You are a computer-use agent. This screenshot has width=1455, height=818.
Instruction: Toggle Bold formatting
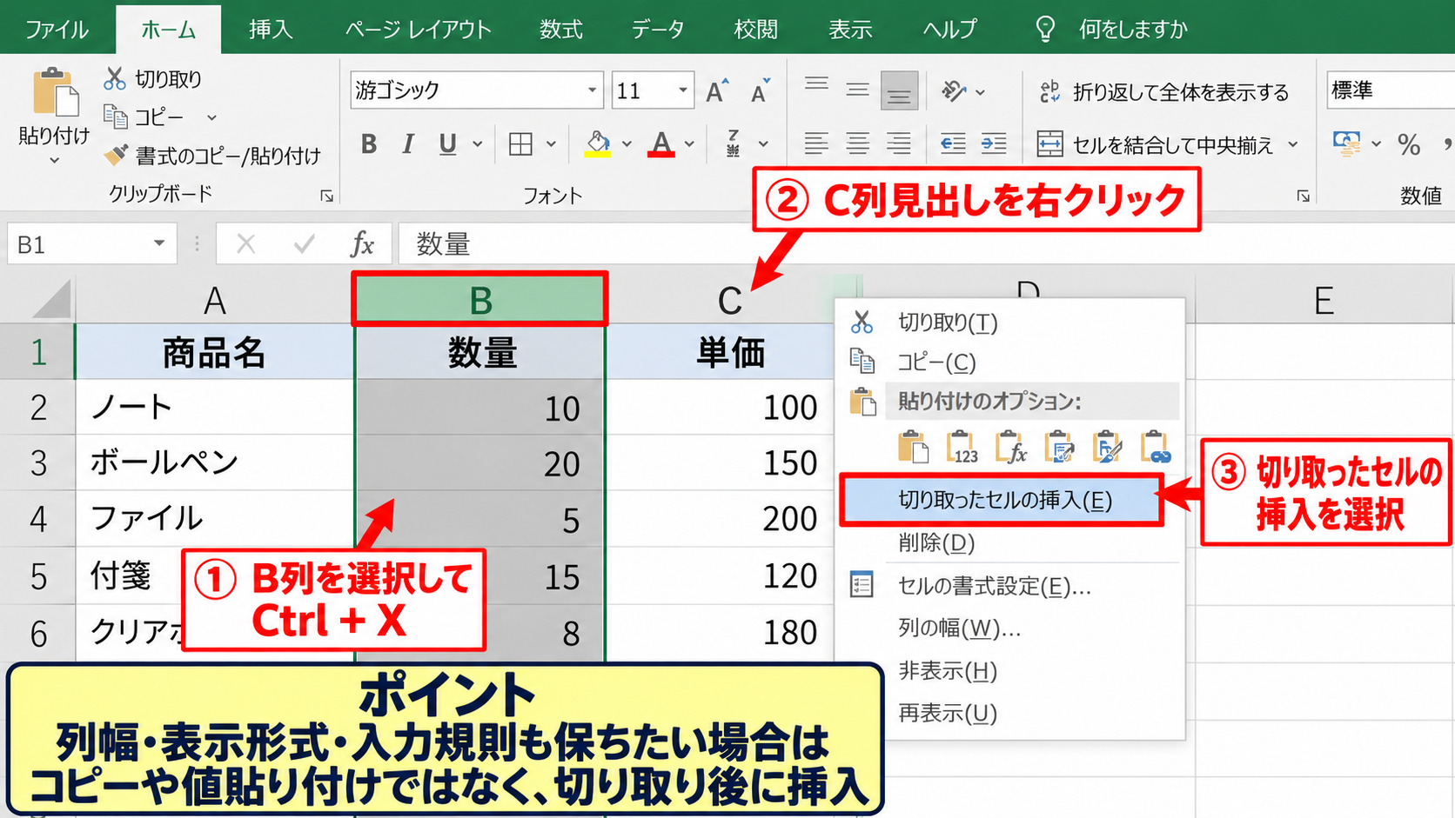pos(369,144)
